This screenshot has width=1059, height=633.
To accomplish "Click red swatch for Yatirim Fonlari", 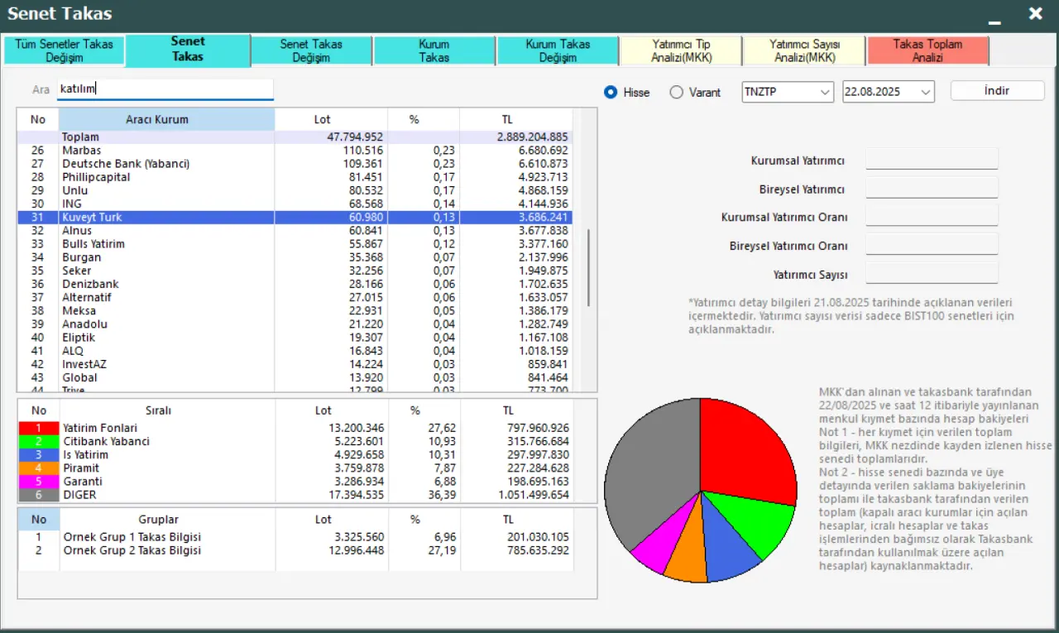I will tap(39, 428).
